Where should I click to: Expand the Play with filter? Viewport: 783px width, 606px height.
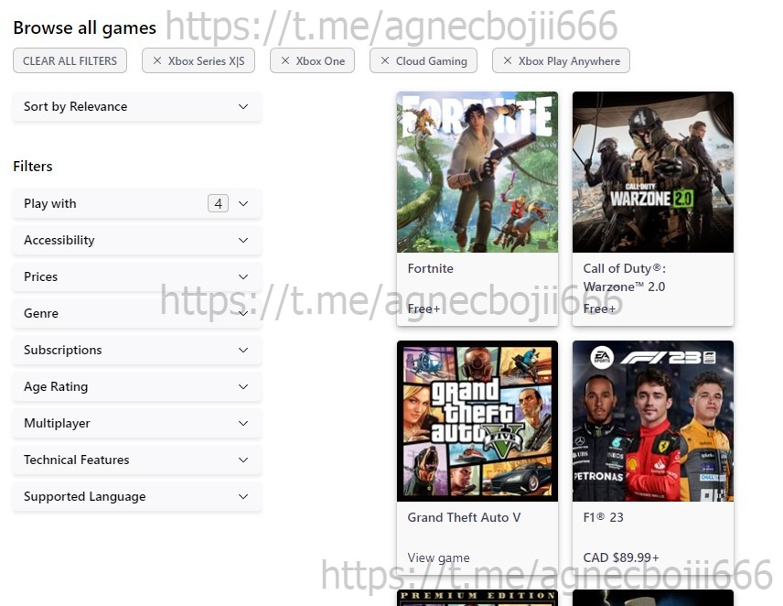point(137,203)
